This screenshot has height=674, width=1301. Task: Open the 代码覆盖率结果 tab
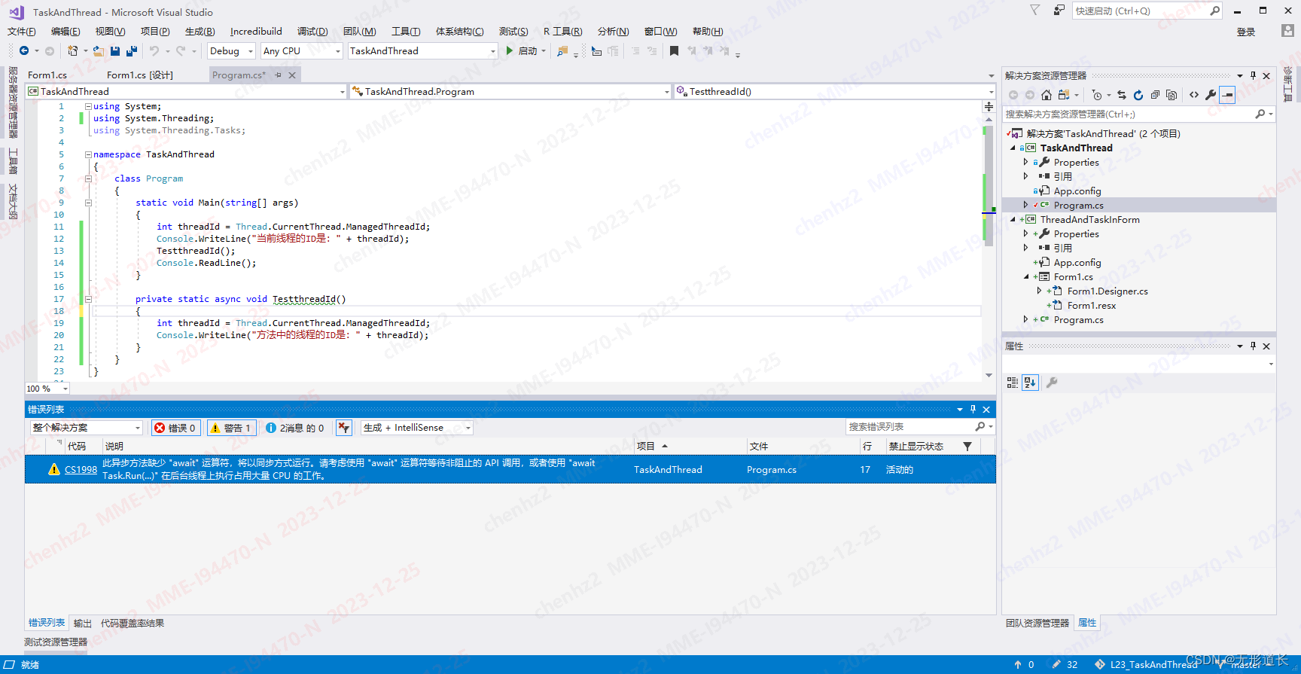coord(133,624)
